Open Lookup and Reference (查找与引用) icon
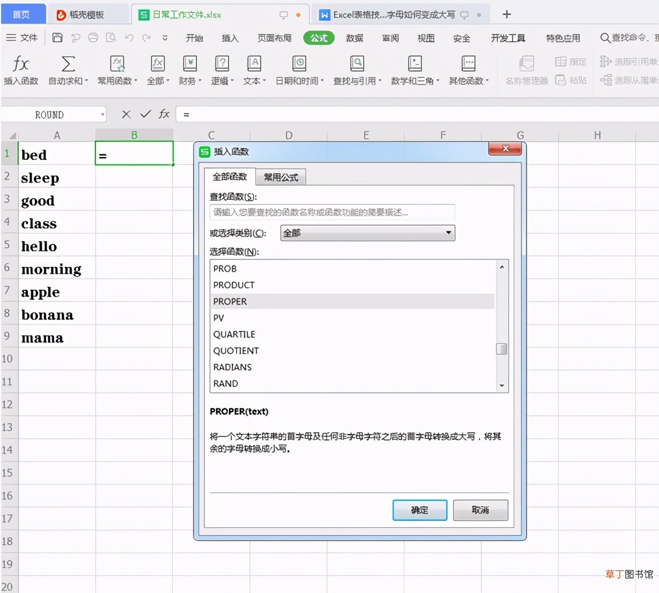Viewport: 659px width, 593px height. (357, 63)
